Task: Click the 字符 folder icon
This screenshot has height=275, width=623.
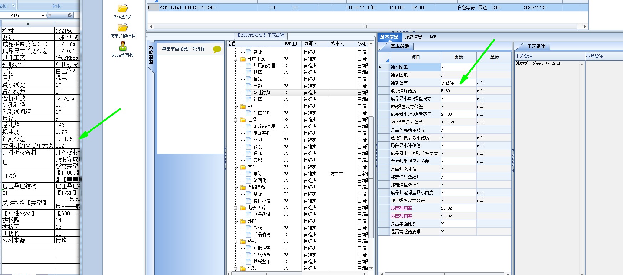Action: point(243,167)
